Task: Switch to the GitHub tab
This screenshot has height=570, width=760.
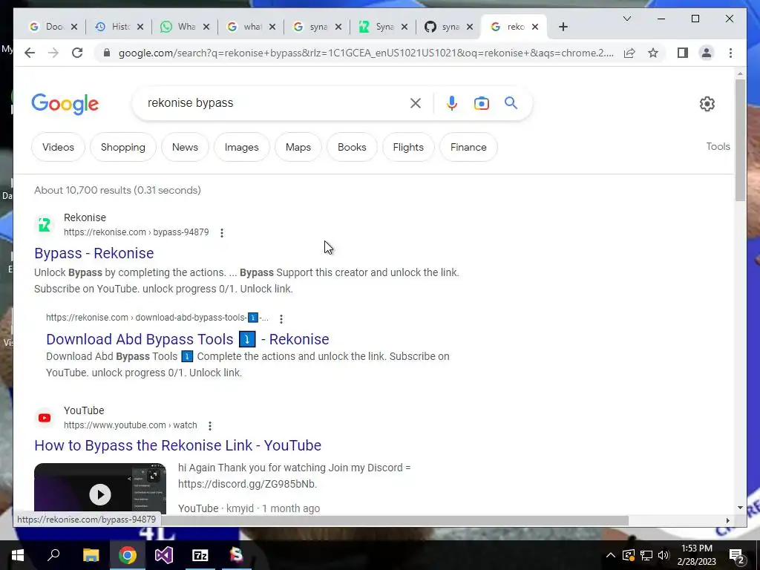Action: tap(444, 27)
